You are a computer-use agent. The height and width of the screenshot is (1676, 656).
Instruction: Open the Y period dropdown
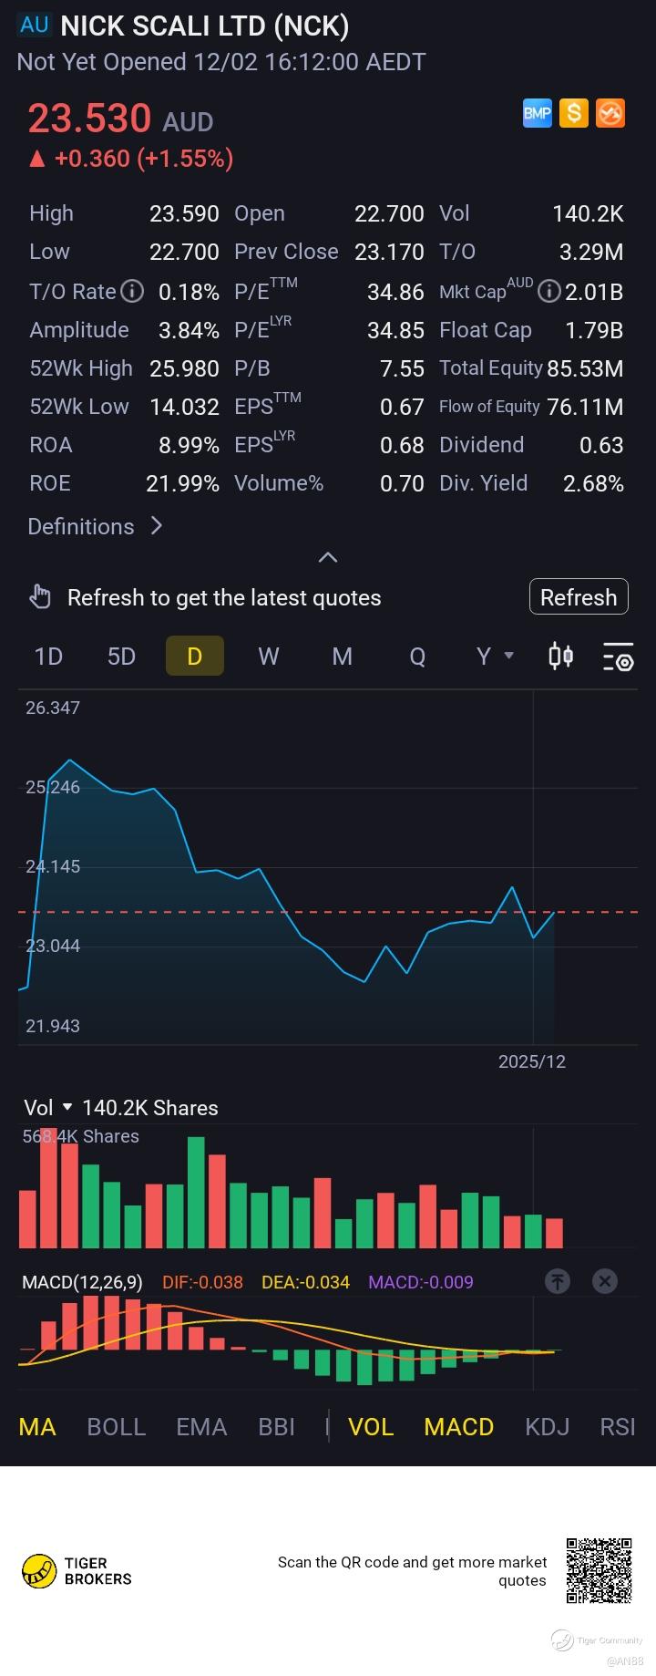[495, 657]
